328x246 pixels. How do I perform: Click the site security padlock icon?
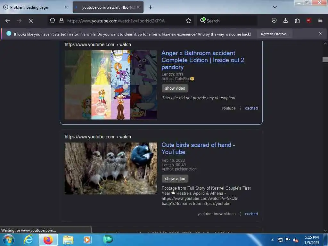point(61,20)
